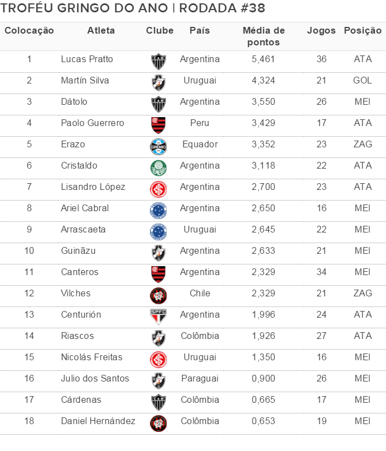
Task: Click São Paulo crest beside Centurión
Action: coord(158,317)
